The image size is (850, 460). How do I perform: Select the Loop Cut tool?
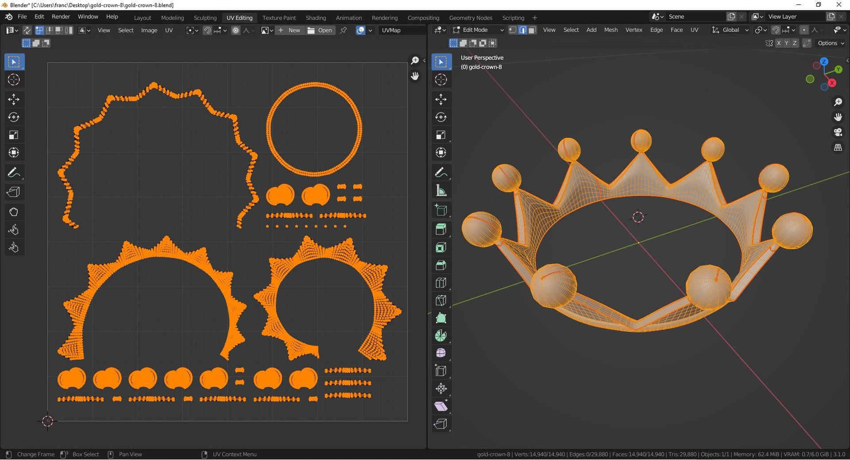(441, 283)
